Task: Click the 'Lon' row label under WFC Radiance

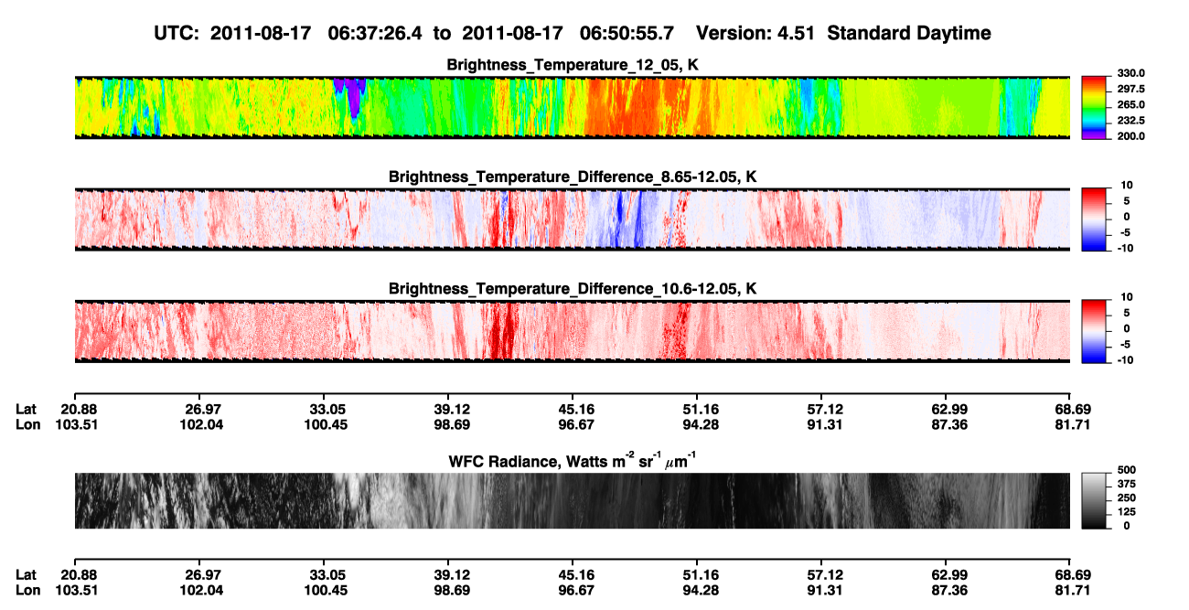Action: tap(27, 589)
